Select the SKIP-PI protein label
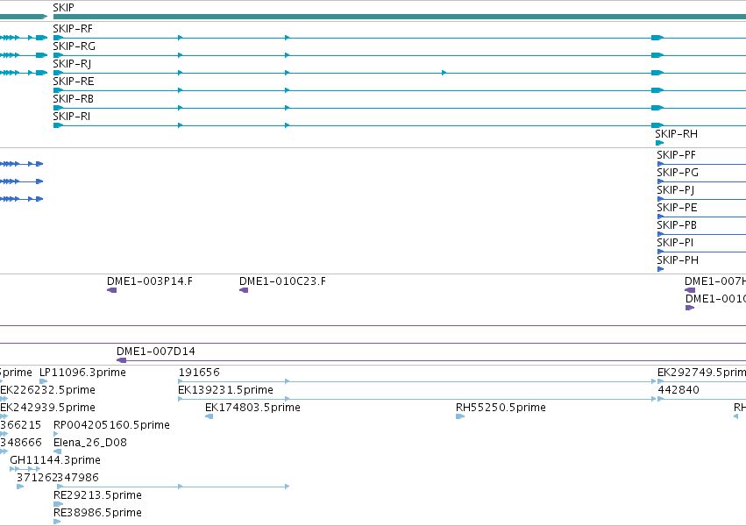746x526 pixels. click(x=675, y=243)
